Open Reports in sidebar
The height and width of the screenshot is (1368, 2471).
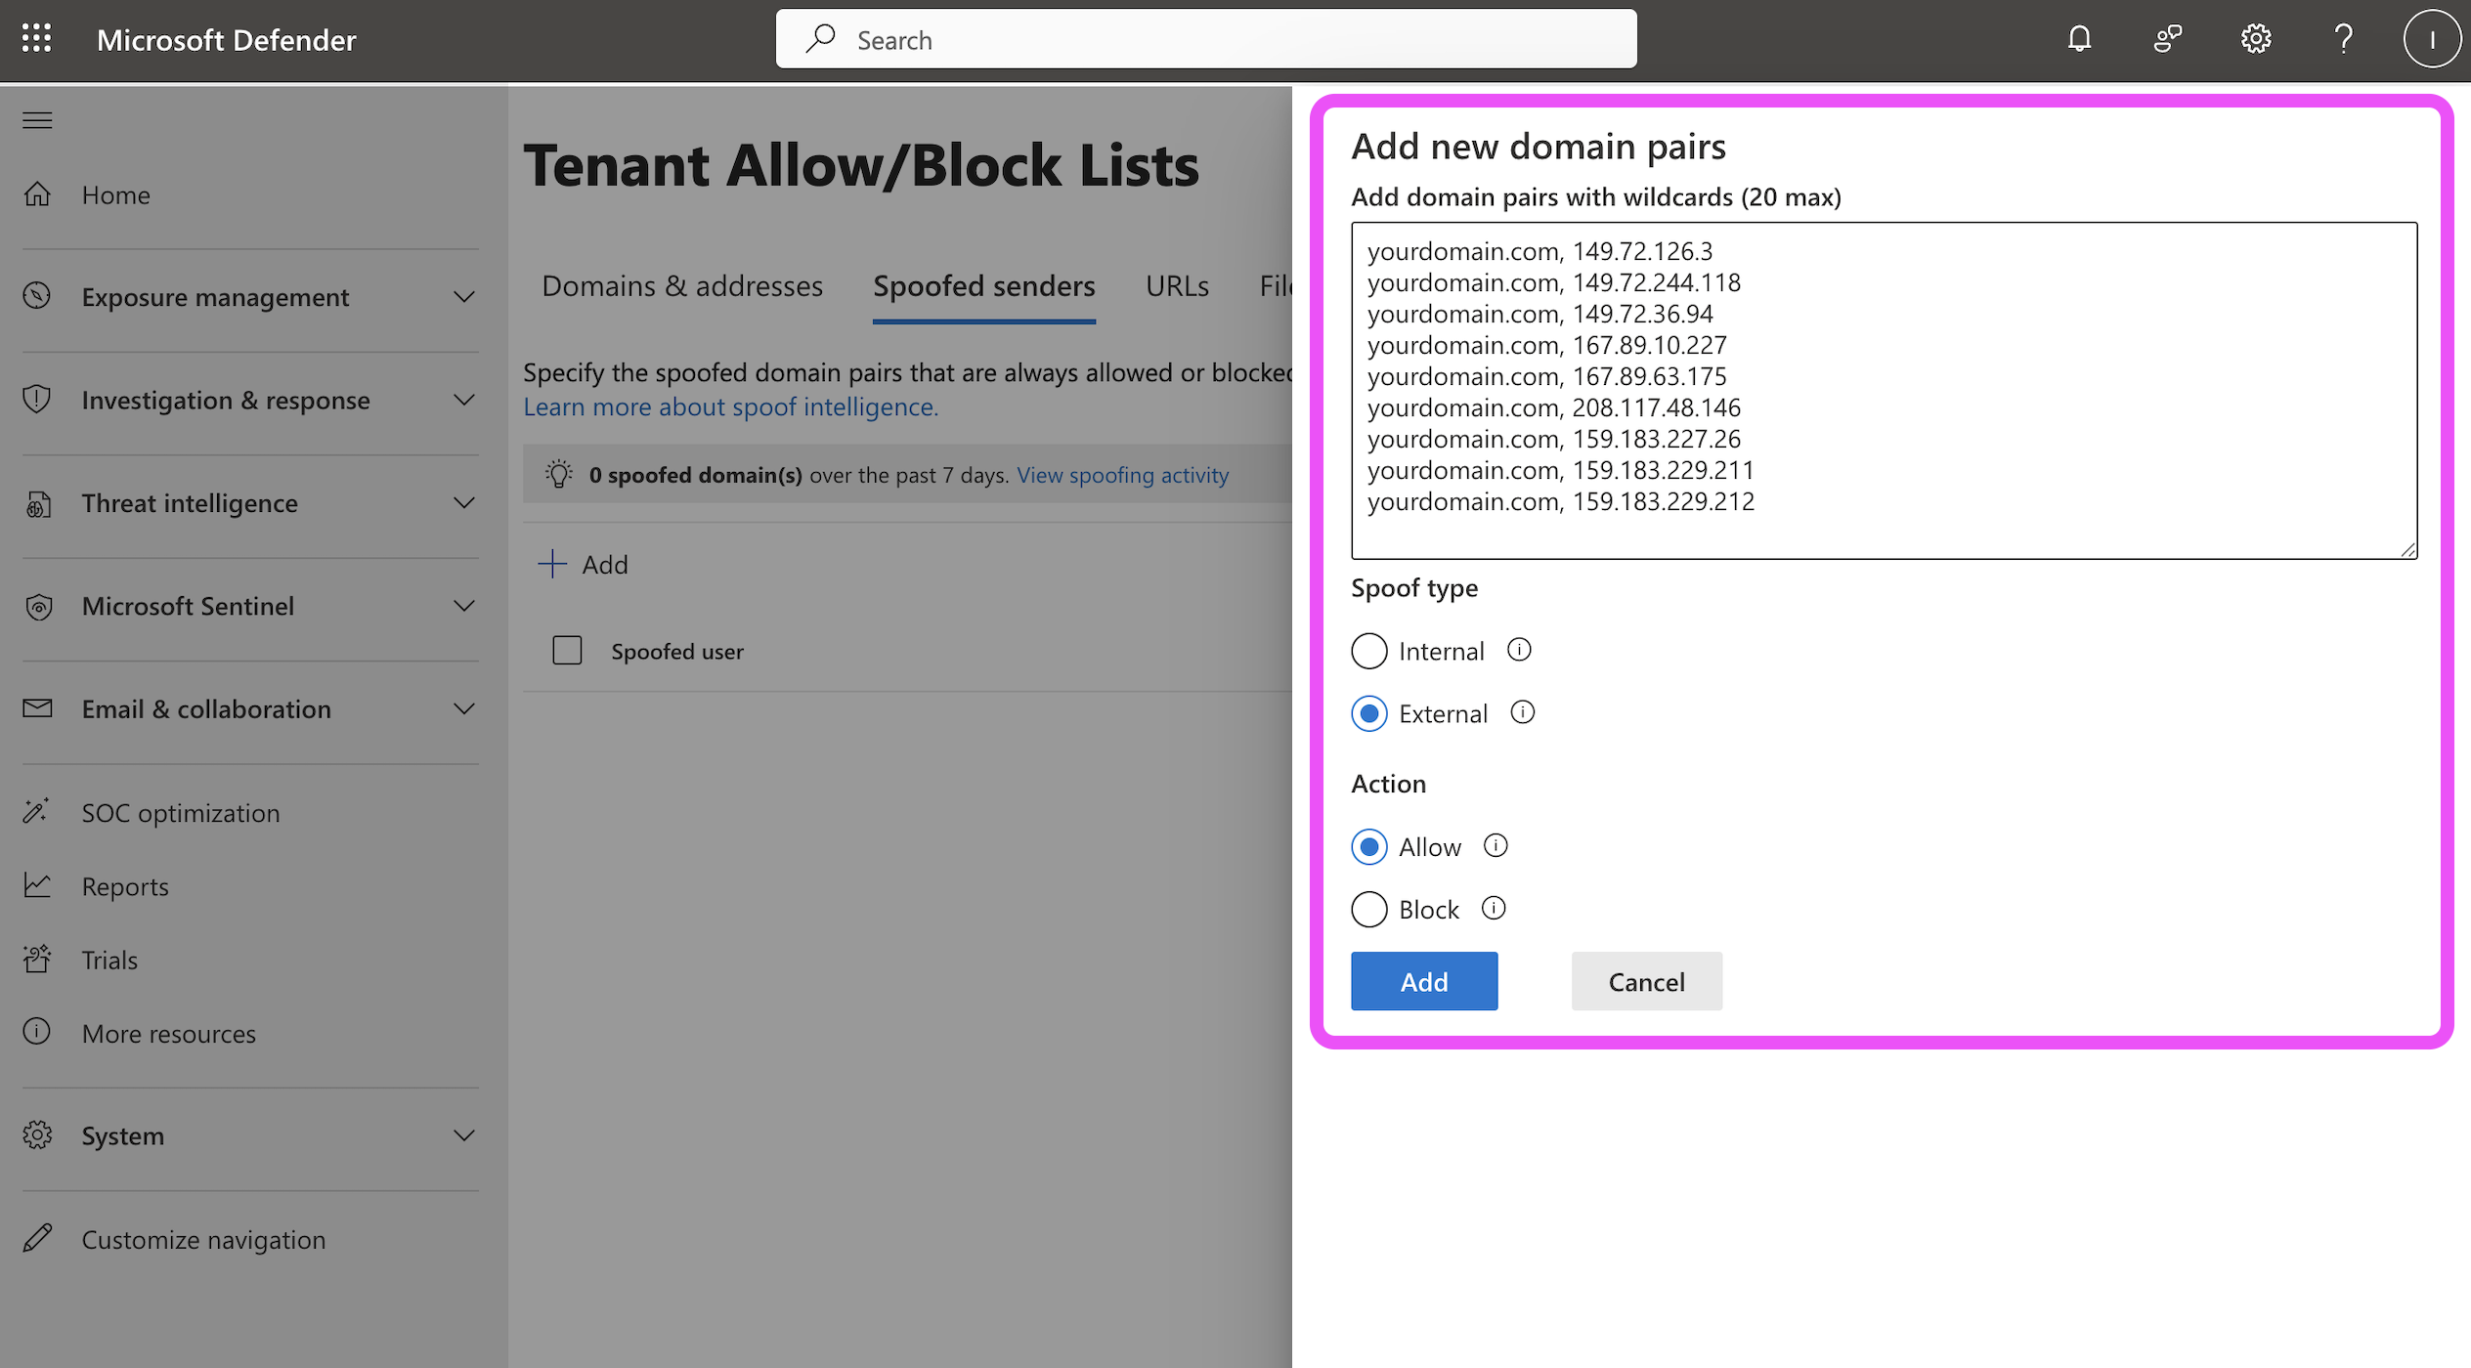tap(125, 885)
